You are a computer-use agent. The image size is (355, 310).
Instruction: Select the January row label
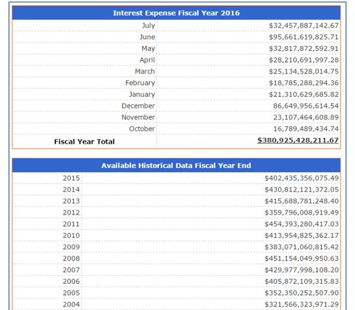pos(142,94)
